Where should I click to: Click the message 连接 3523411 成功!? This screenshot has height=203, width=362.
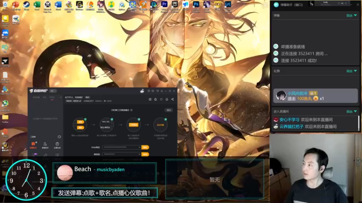pyautogui.click(x=299, y=60)
